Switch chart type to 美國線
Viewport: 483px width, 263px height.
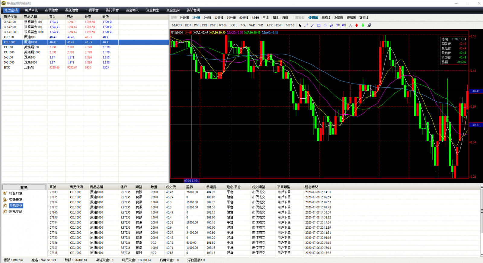326,18
